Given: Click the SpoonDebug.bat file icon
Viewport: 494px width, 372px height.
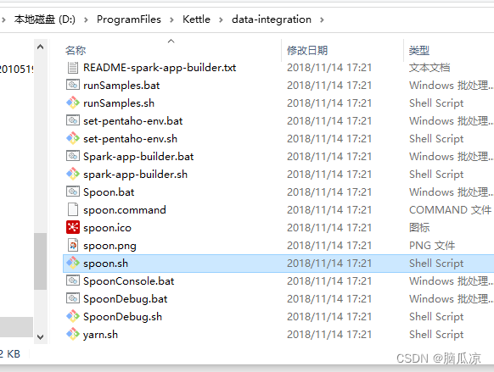Looking at the screenshot, I should tap(73, 298).
